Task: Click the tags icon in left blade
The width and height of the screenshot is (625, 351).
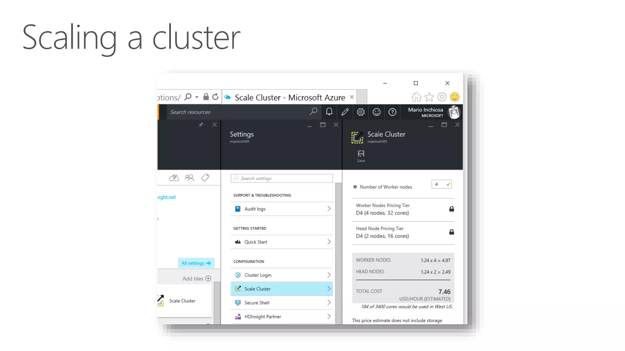Action: click(205, 178)
